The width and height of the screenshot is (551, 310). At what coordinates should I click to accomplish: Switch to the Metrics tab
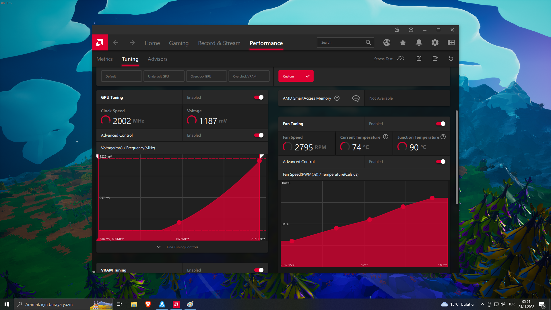coord(104,59)
